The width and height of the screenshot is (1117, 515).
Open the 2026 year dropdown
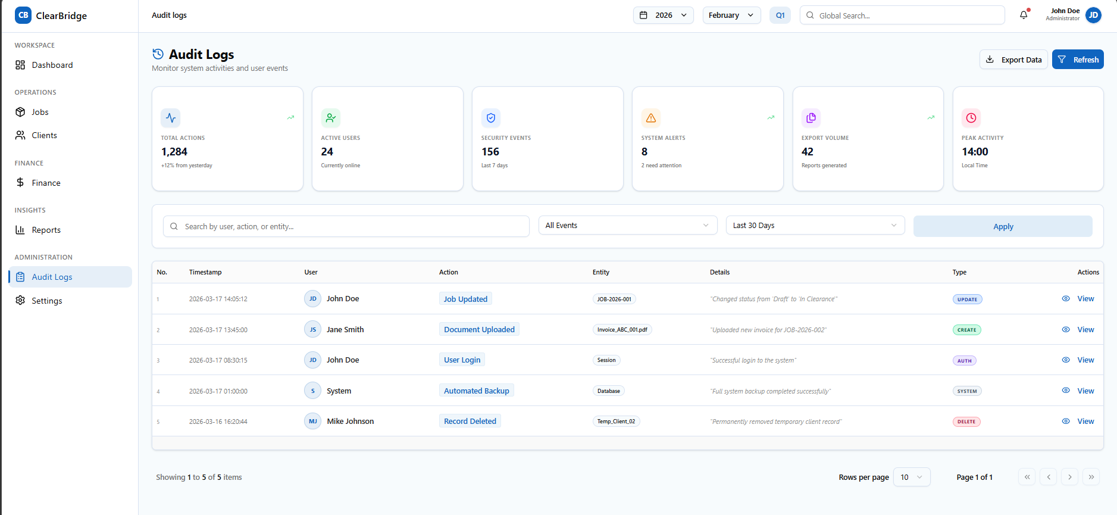(664, 15)
